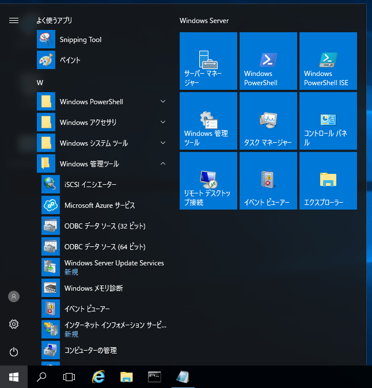Open the Windows PowerShell ISE tile
Screen dimensions: 372x388
pyautogui.click(x=328, y=61)
